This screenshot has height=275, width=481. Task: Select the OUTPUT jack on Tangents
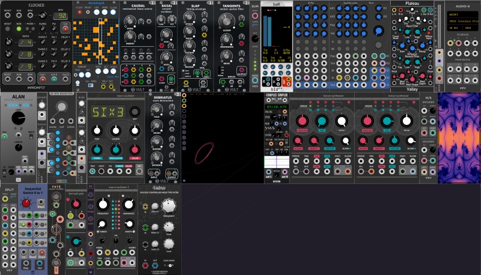click(x=242, y=70)
